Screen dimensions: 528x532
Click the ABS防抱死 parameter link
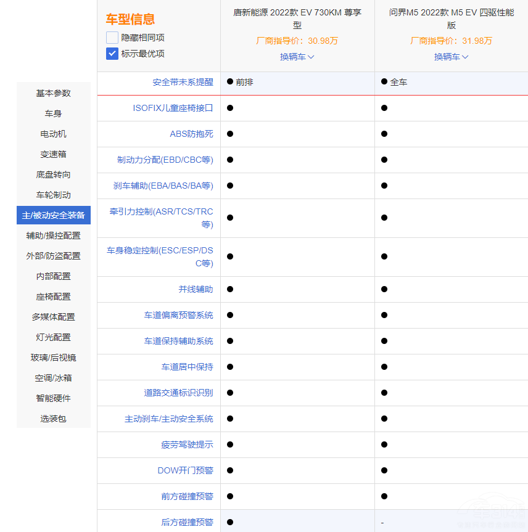[191, 134]
